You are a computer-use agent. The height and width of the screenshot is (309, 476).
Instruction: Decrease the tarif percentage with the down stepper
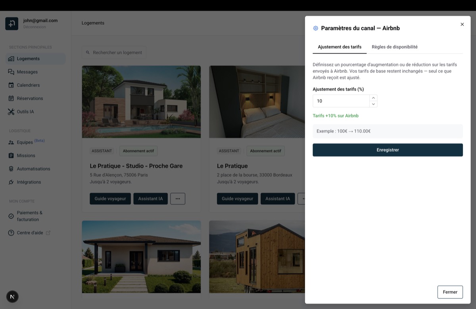(x=373, y=103)
